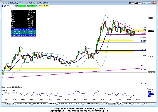
Task: Switch to the AUD/USD tab
Action: click(19, 104)
